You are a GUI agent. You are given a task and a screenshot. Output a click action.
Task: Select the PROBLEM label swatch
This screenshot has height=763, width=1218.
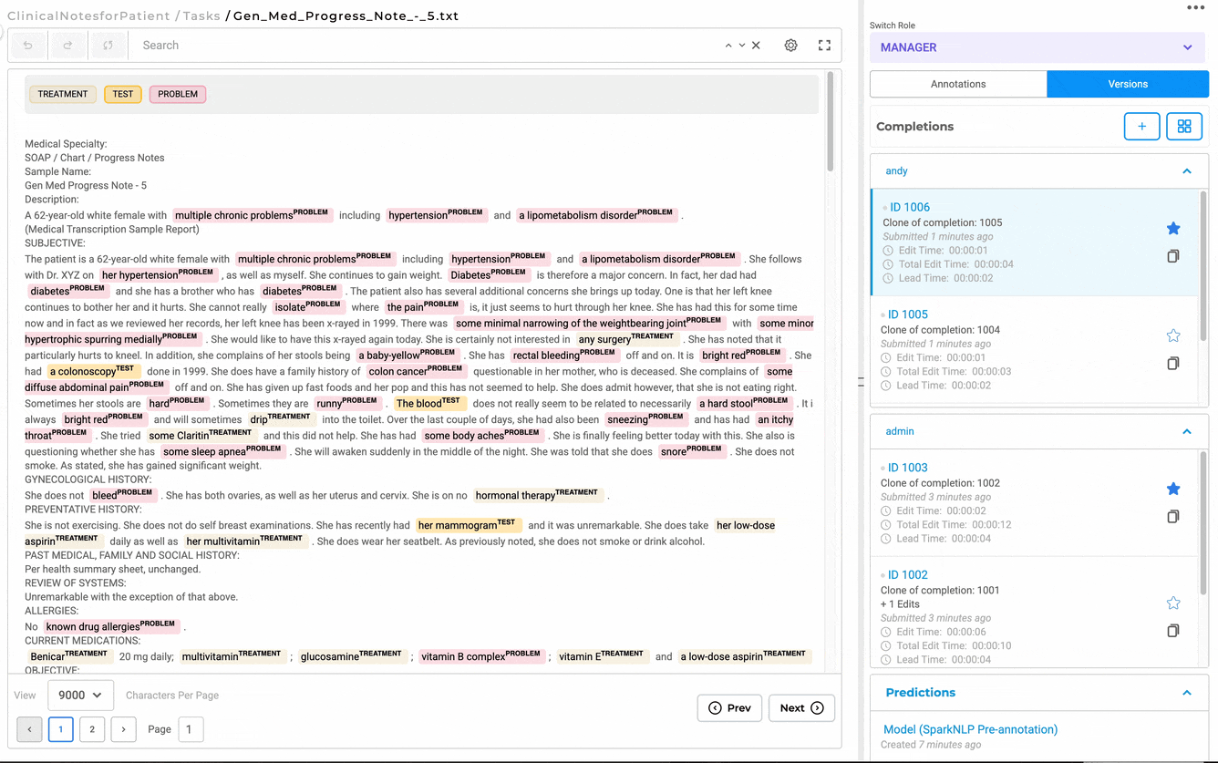pos(178,94)
